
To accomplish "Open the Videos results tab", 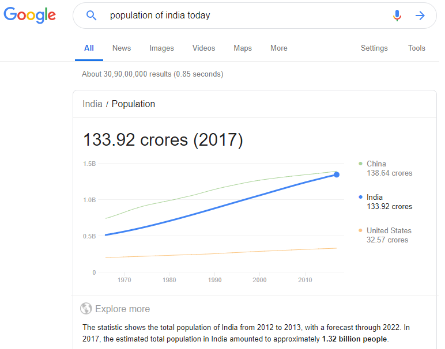I will point(203,48).
